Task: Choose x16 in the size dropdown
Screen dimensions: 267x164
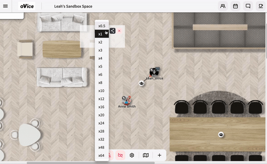Action: pos(102,107)
